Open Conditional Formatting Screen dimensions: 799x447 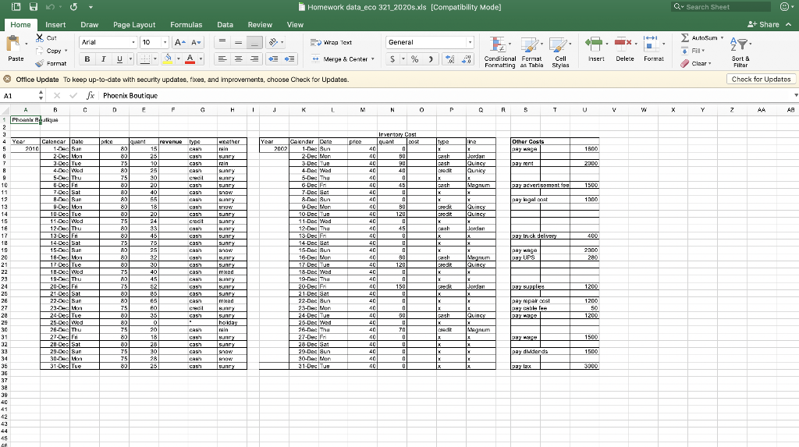(500, 52)
